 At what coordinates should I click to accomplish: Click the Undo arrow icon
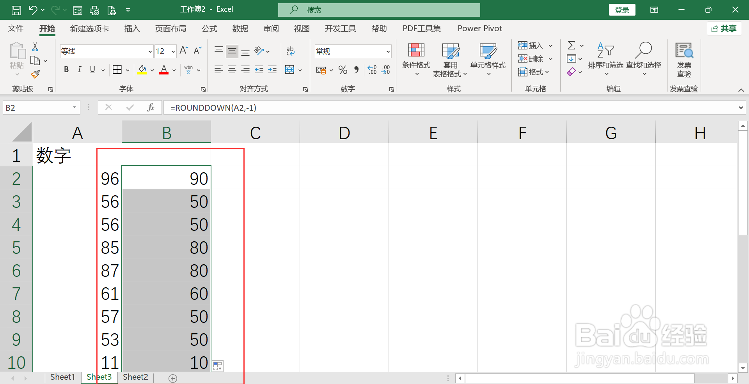[33, 10]
